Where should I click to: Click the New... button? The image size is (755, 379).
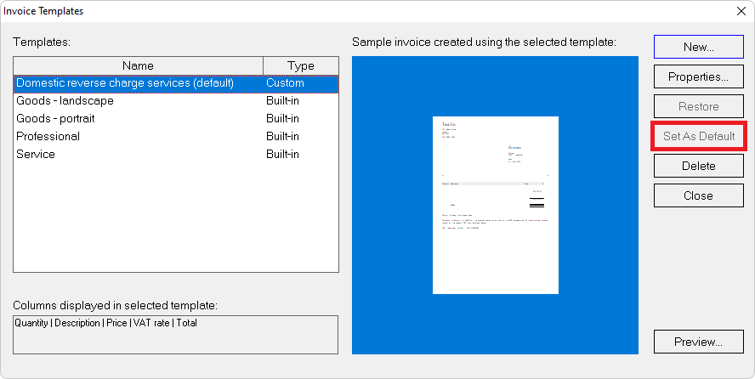pos(698,47)
